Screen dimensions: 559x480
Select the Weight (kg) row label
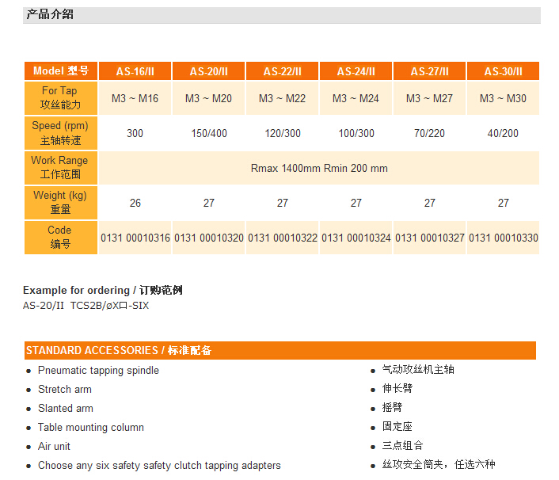coord(60,202)
